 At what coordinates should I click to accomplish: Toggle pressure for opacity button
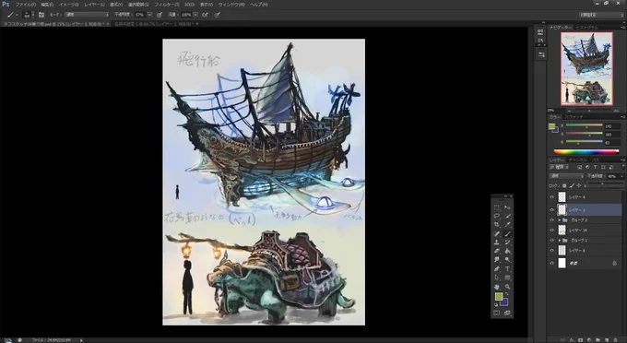160,15
